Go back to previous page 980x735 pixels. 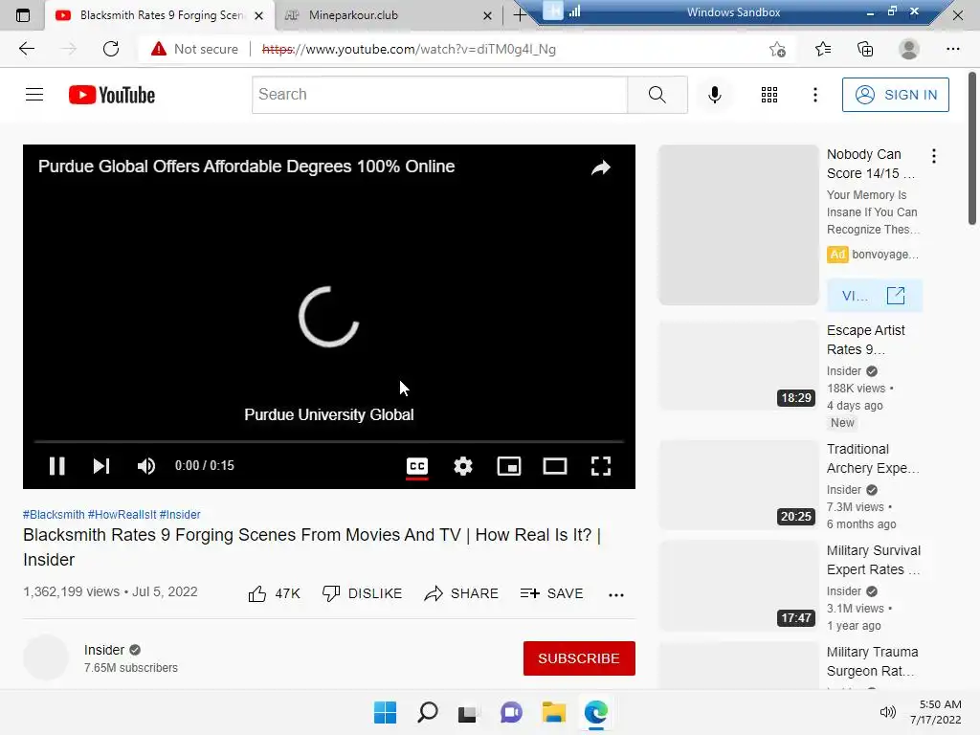pos(27,49)
